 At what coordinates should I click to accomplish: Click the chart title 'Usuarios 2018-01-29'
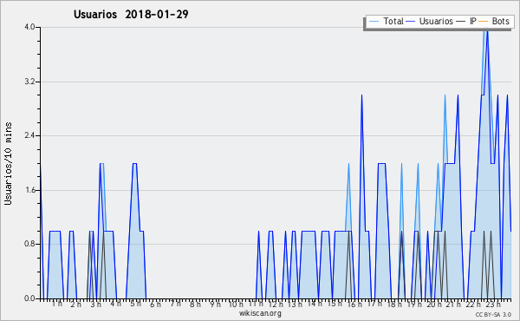(x=131, y=14)
